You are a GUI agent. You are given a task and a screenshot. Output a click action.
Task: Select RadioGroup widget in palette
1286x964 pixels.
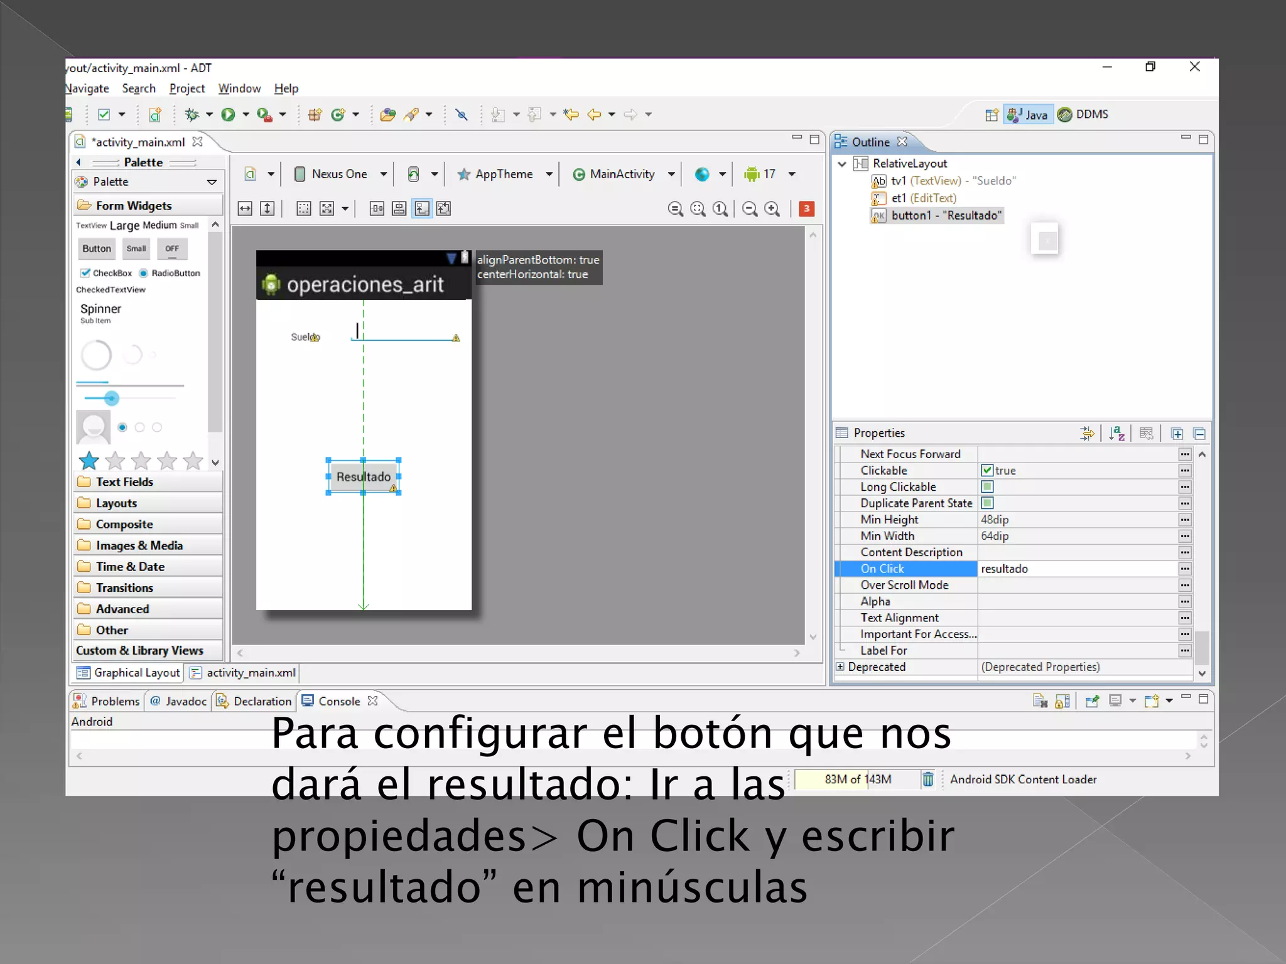click(x=140, y=427)
